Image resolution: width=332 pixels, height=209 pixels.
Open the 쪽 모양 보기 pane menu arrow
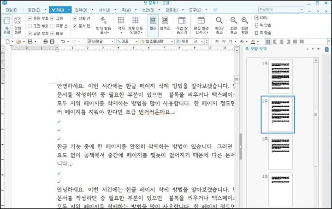(x=307, y=49)
